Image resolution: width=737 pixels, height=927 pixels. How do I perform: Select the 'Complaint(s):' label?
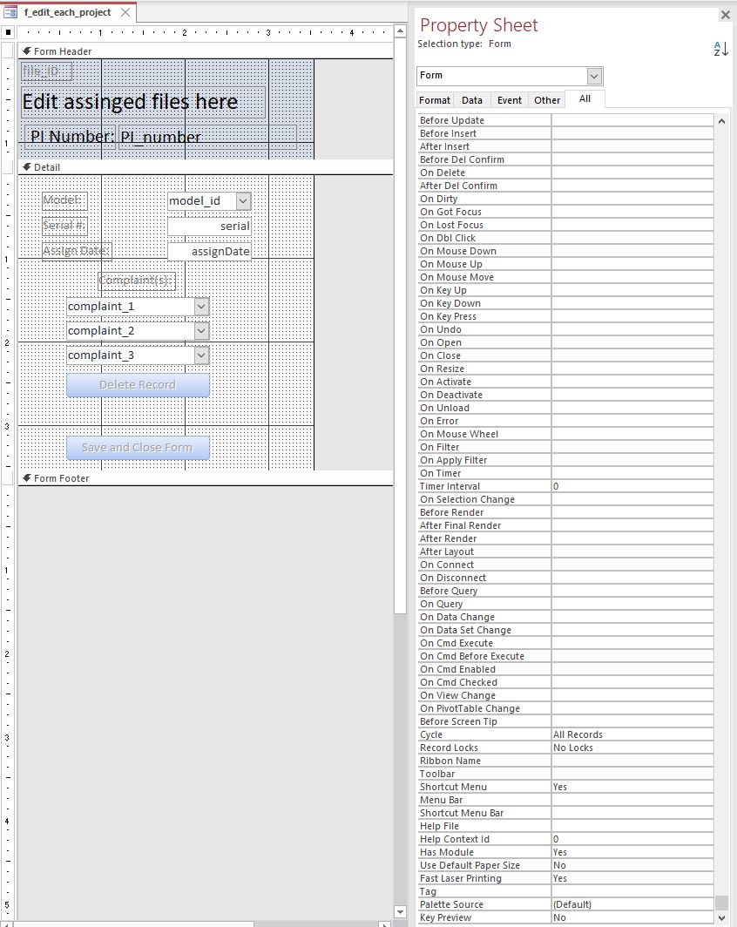(x=137, y=281)
